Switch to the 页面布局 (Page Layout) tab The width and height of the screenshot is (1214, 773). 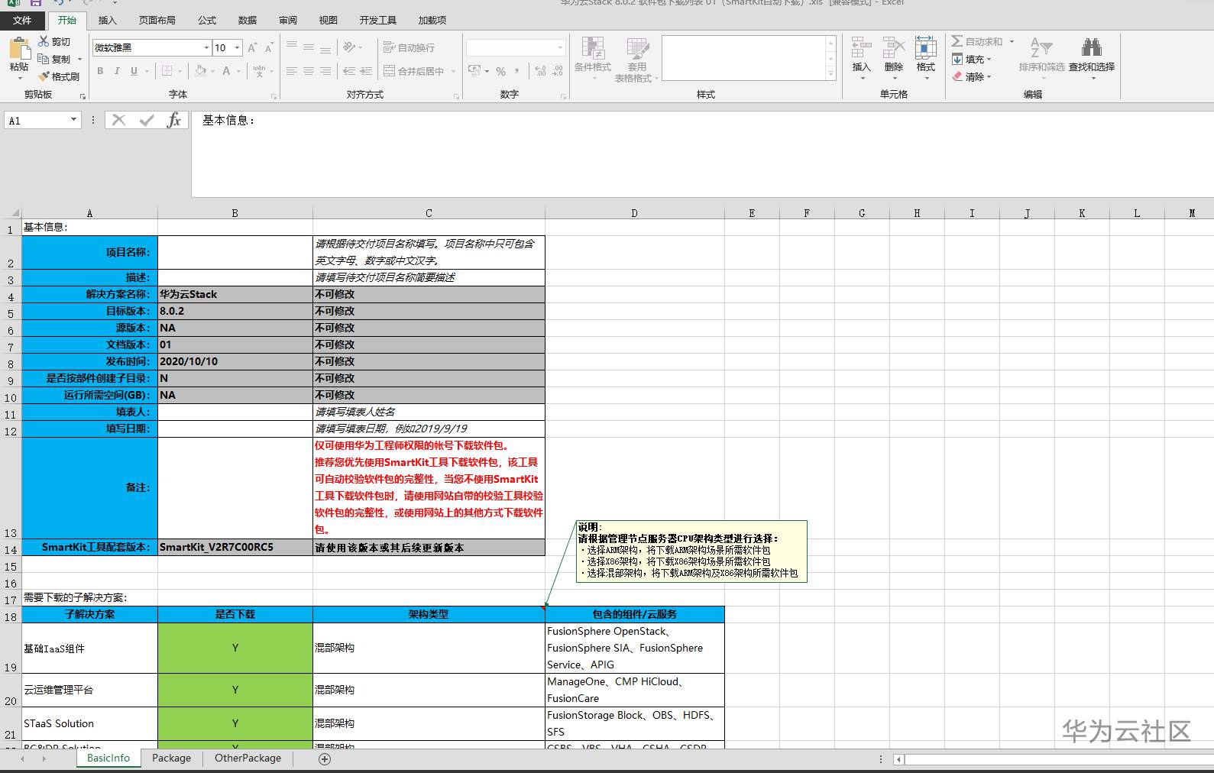(x=157, y=21)
